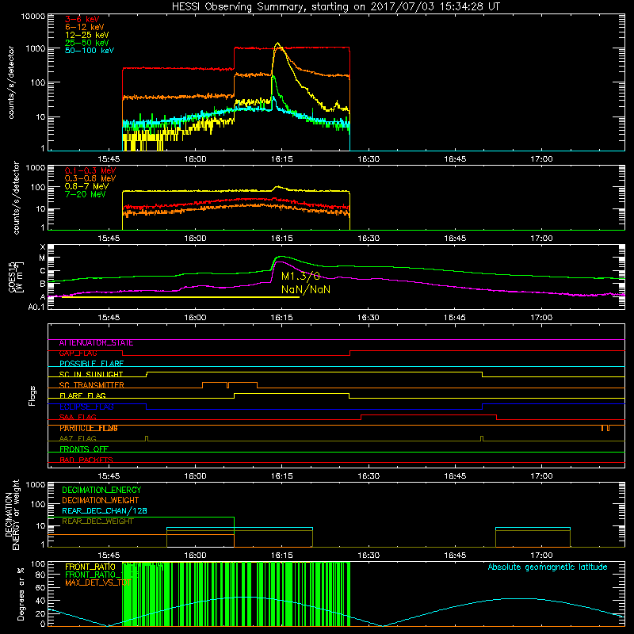The width and height of the screenshot is (634, 634).
Task: Click the Absolute geomagnetic latitude label
Action: [x=548, y=567]
